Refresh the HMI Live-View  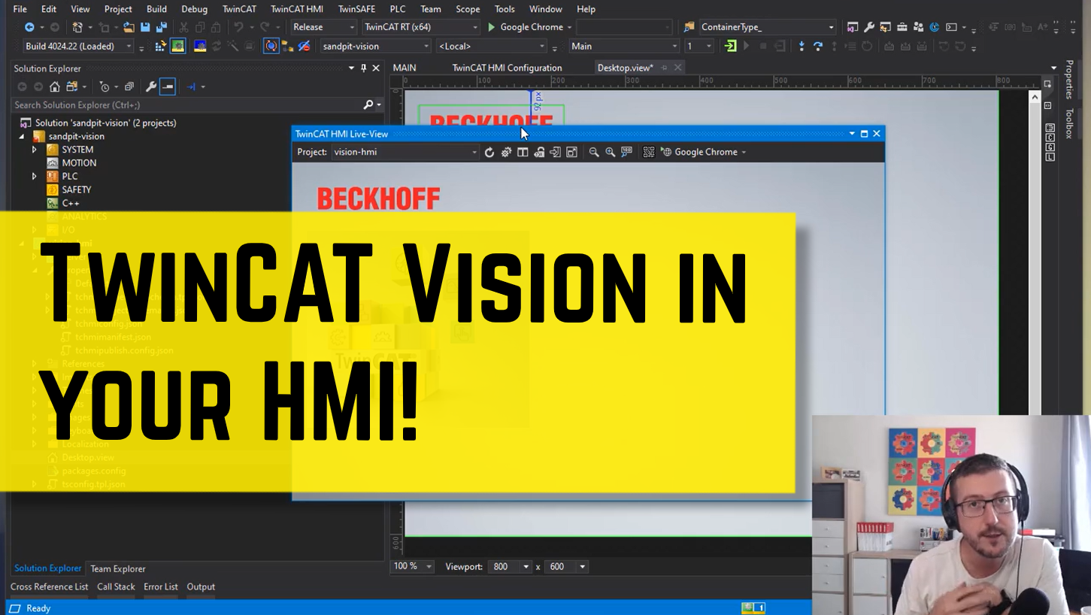click(489, 153)
